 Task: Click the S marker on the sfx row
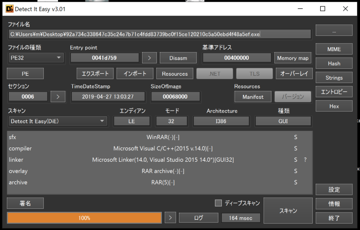click(296, 137)
